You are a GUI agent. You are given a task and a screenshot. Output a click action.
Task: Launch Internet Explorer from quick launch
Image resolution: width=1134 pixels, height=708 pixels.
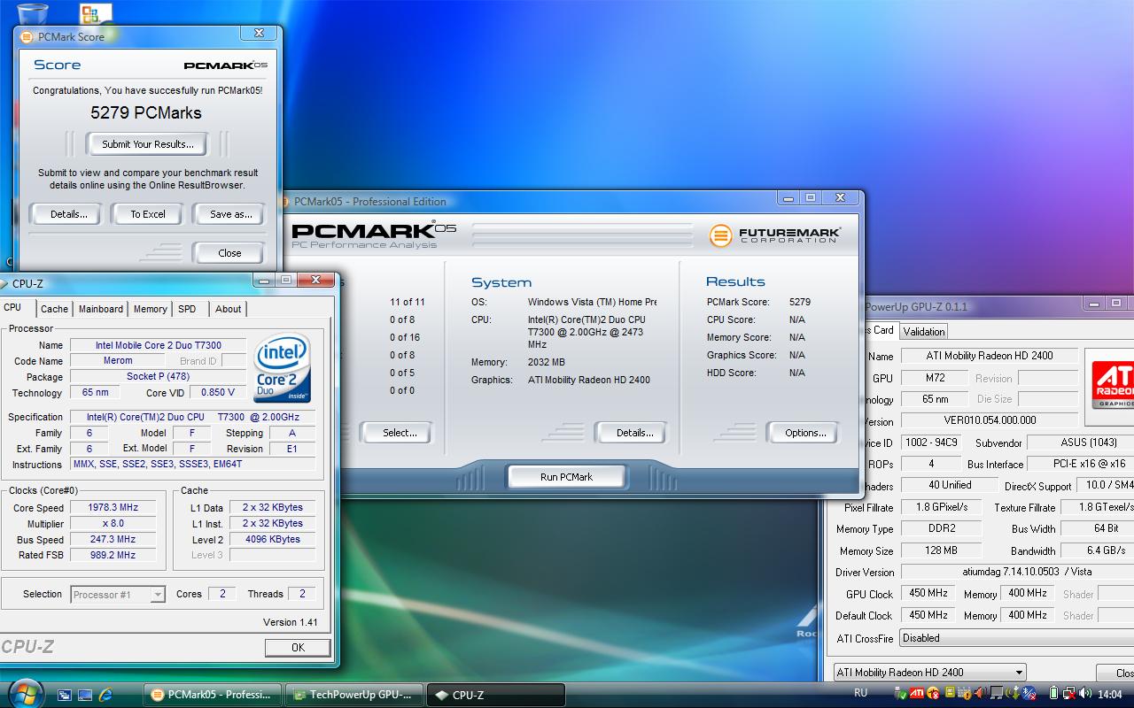(105, 695)
